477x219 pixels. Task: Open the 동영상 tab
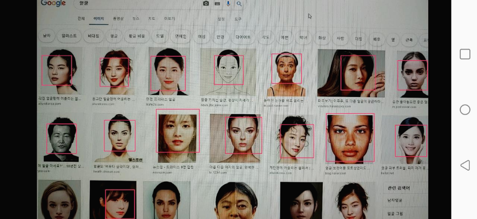point(118,19)
